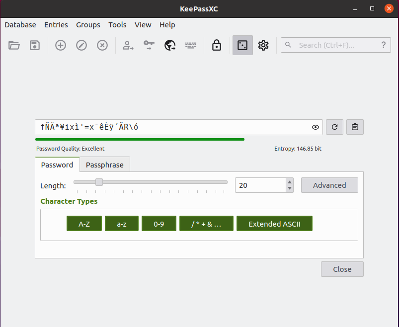Screen dimensions: 399x327
Task: Click the magnifier icon in search box
Action: pyautogui.click(x=288, y=45)
